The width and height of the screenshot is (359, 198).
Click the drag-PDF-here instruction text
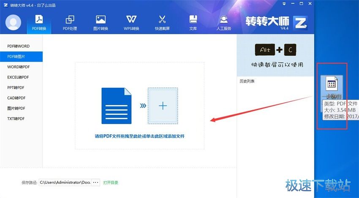pyautogui.click(x=140, y=136)
